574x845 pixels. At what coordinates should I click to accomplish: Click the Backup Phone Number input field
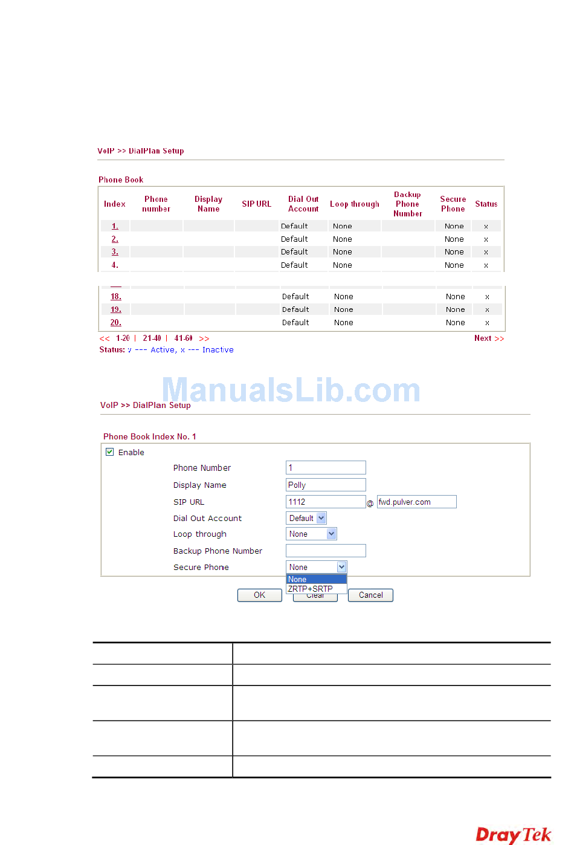click(326, 551)
